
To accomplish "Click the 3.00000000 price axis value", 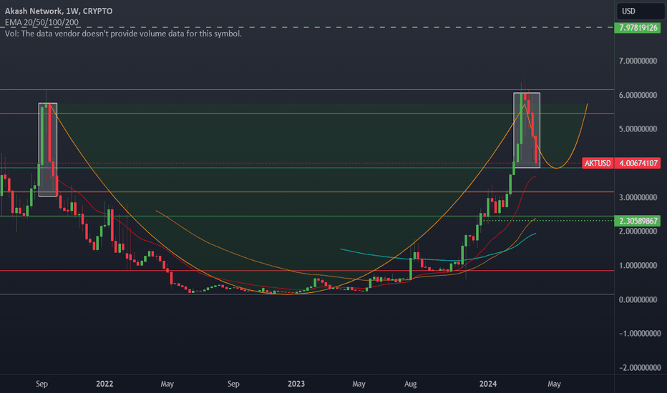I will click(638, 197).
